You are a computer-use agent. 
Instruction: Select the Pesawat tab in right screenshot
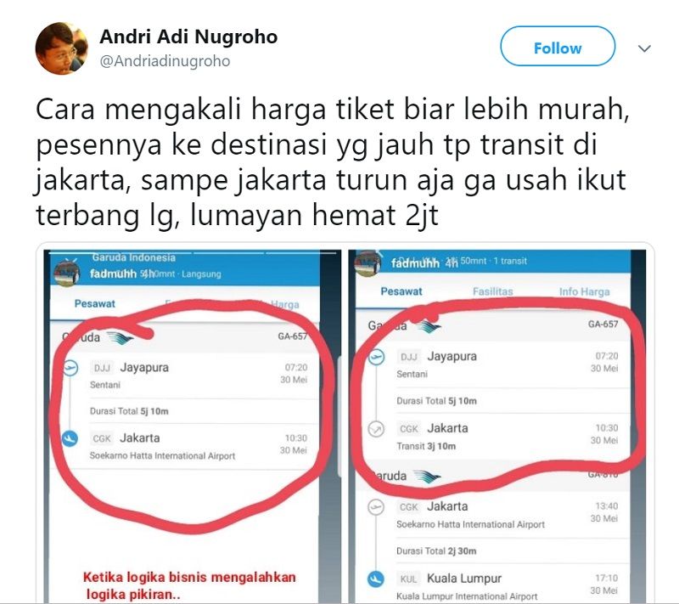point(401,291)
